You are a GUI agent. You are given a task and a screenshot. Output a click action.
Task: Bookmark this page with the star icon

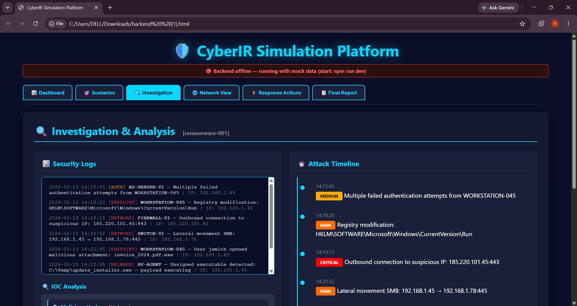pyautogui.click(x=522, y=24)
